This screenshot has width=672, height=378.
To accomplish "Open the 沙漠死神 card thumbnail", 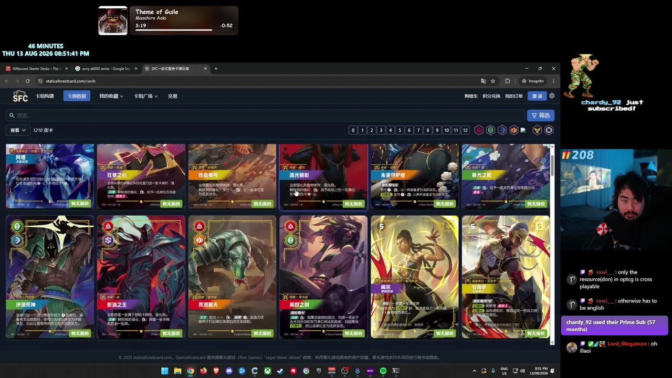I will click(x=50, y=277).
